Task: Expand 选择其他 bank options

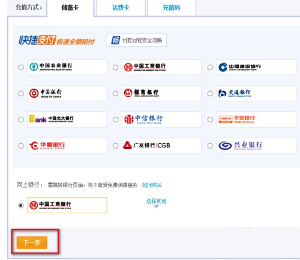Action: click(156, 202)
